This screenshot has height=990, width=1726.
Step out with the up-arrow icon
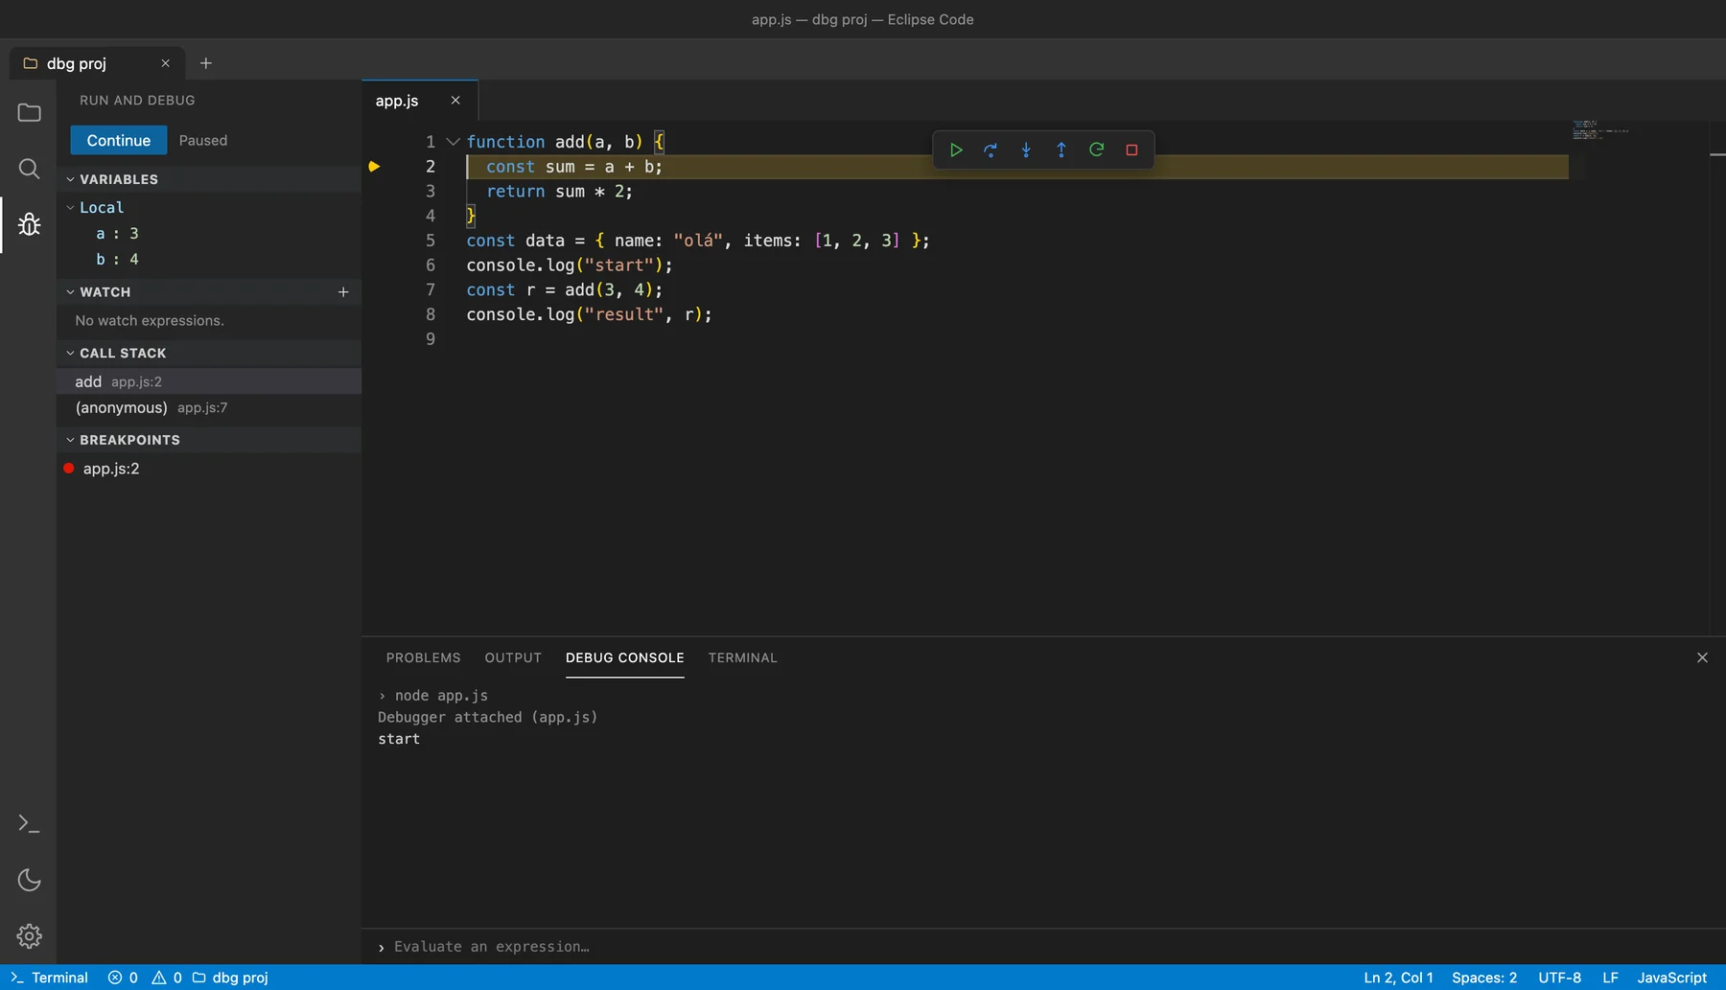pyautogui.click(x=1061, y=150)
